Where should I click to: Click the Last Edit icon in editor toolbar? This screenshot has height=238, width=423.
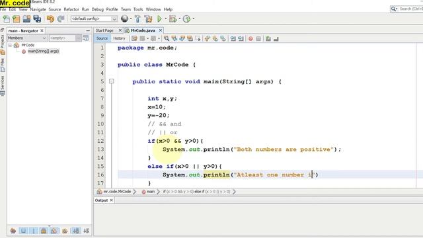(x=134, y=38)
